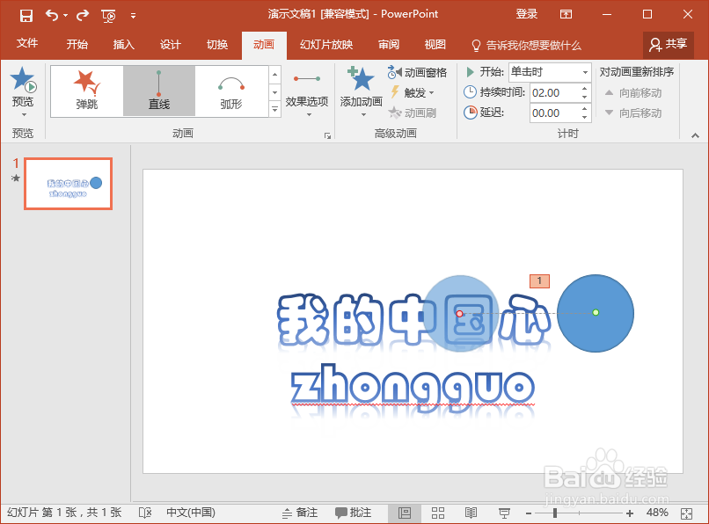Open 效果选项 effect options
Image resolution: width=709 pixels, height=524 pixels.
pyautogui.click(x=307, y=94)
